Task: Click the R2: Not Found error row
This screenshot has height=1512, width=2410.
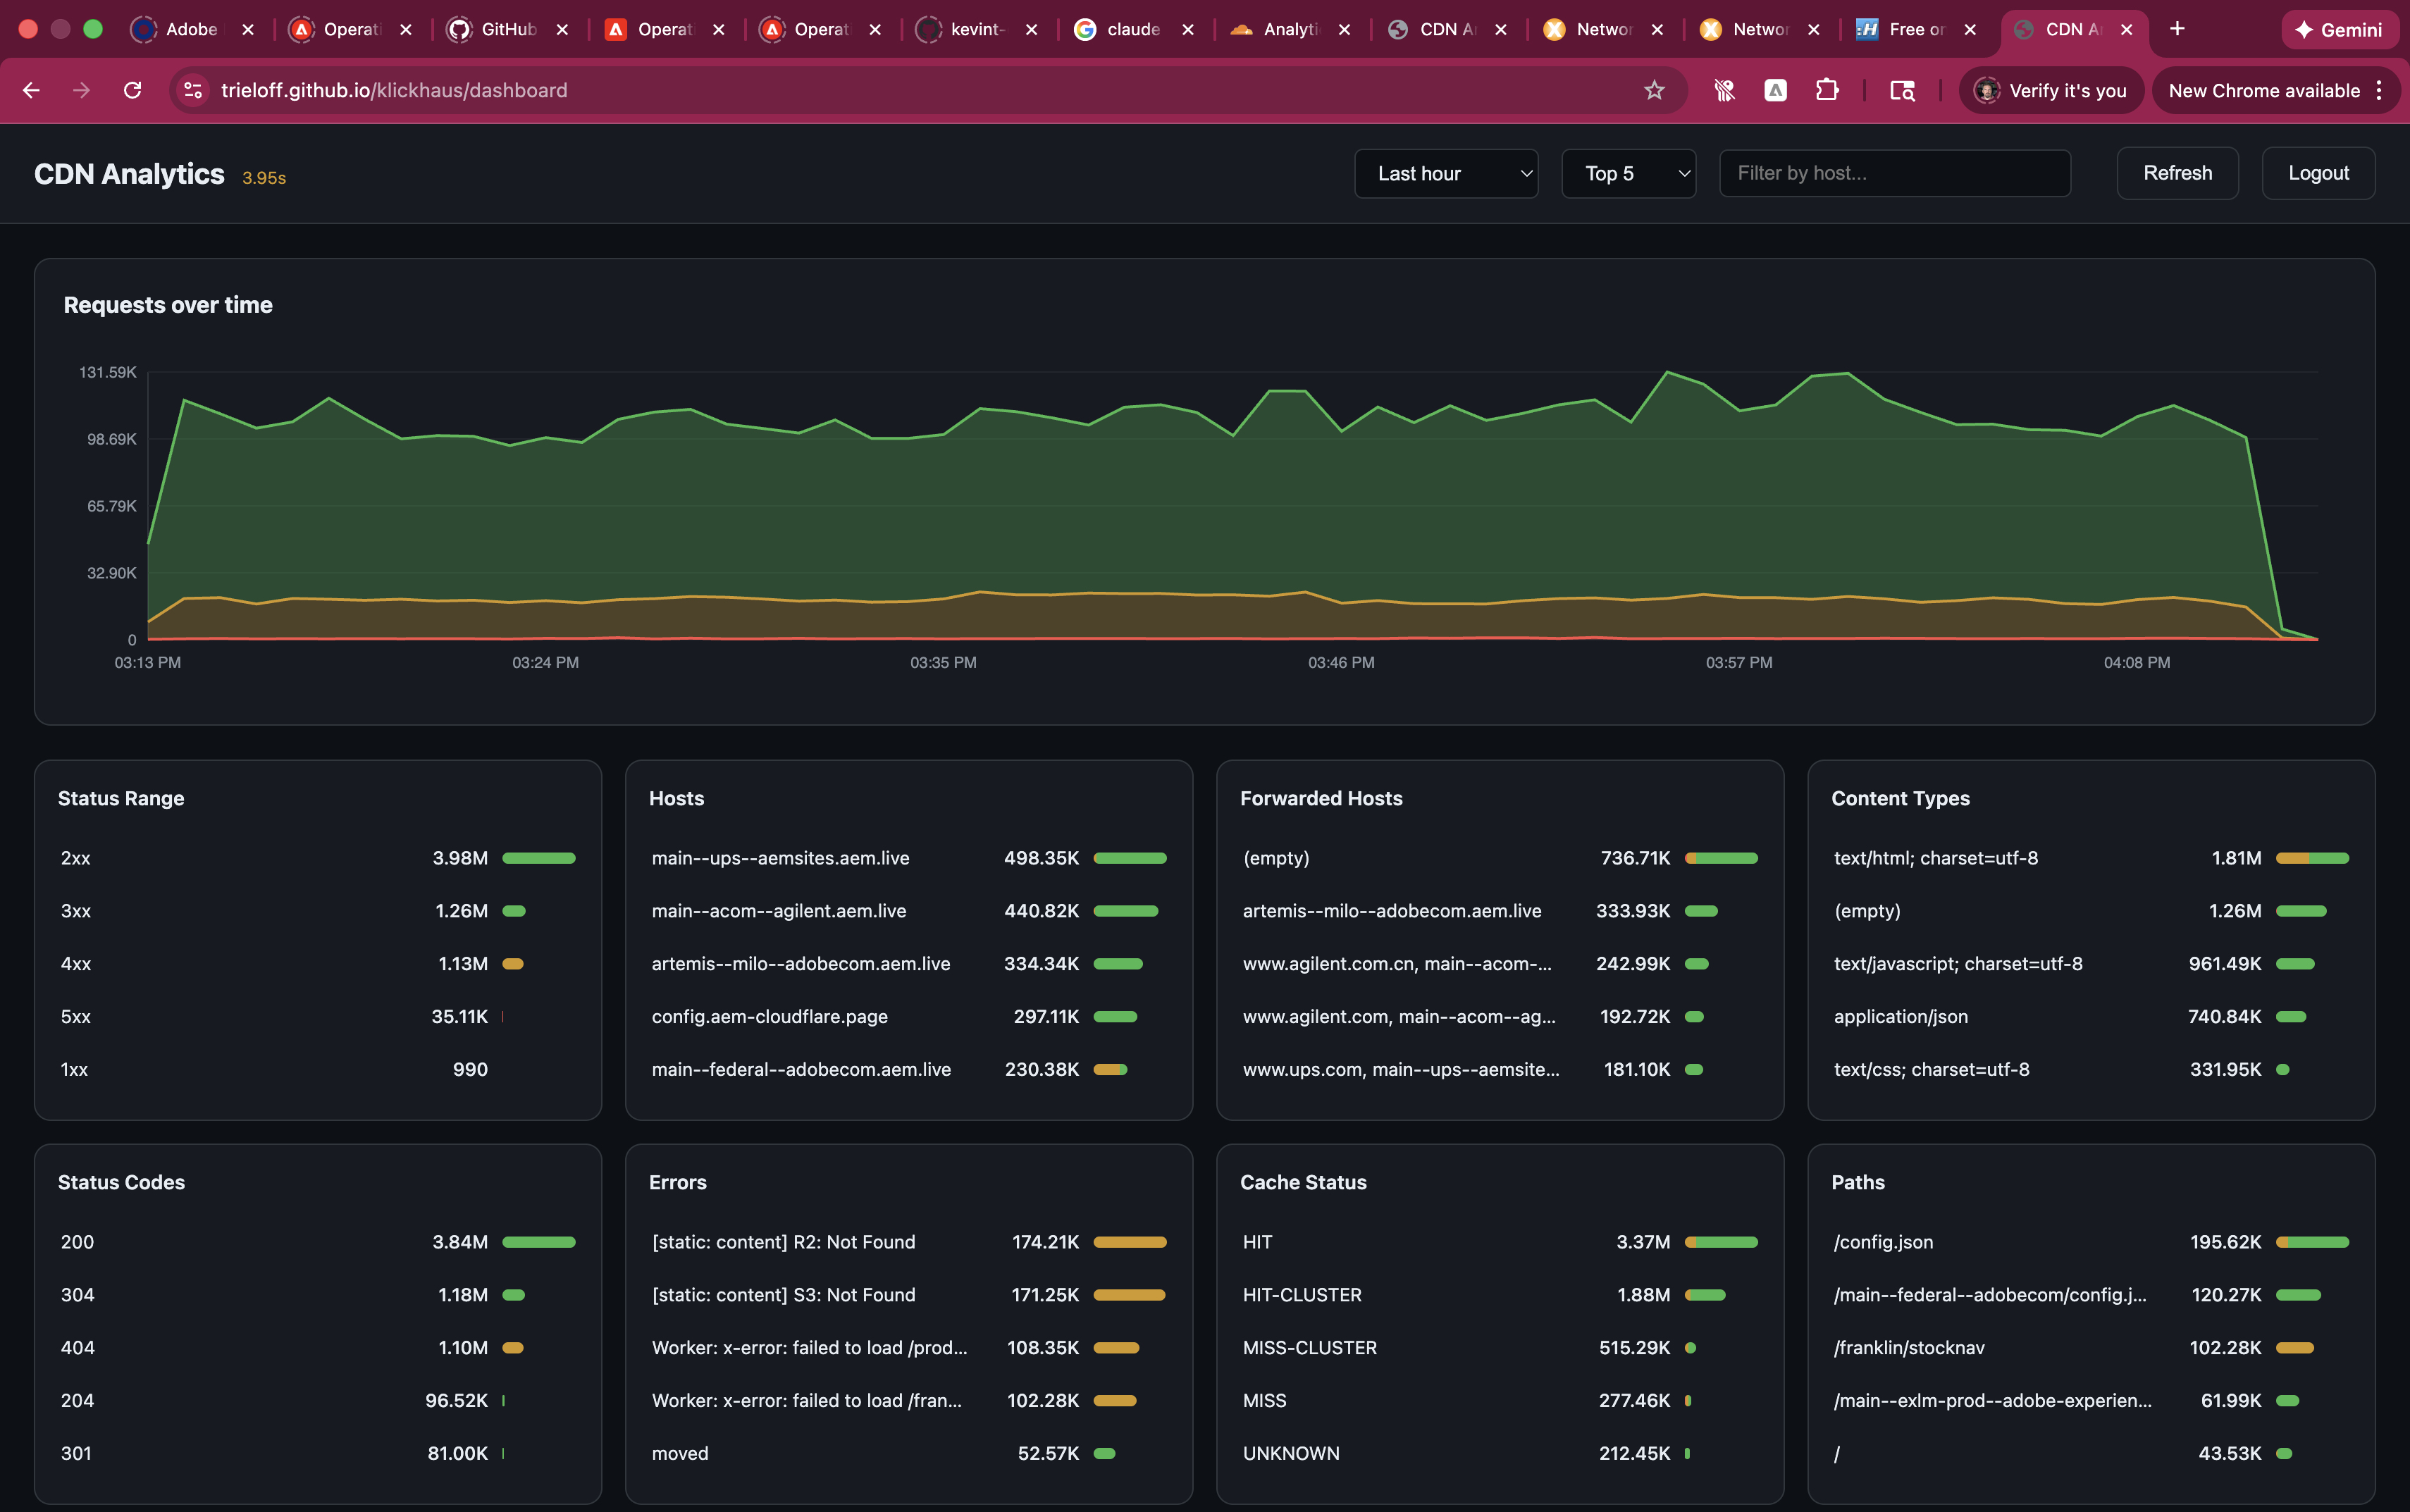Action: coord(909,1242)
